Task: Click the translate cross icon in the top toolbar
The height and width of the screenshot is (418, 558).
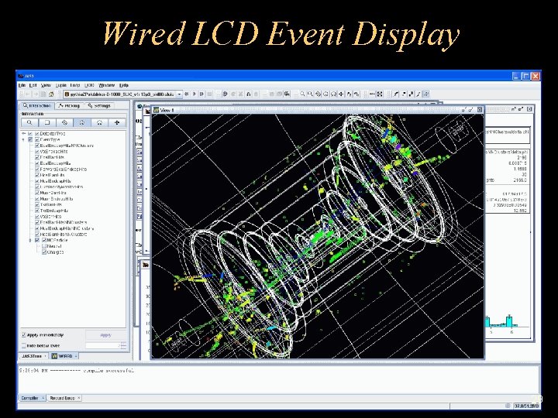Action: [341, 94]
